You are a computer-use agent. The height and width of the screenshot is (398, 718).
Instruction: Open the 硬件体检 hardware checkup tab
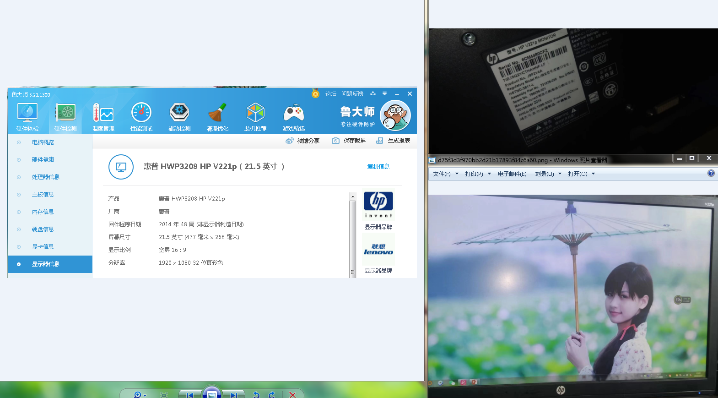click(x=27, y=117)
